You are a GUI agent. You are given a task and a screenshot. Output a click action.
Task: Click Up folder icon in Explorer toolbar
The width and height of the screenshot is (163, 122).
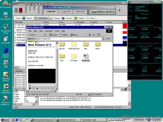point(45,35)
